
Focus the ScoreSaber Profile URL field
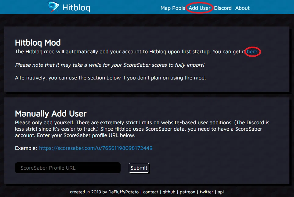coord(68,168)
